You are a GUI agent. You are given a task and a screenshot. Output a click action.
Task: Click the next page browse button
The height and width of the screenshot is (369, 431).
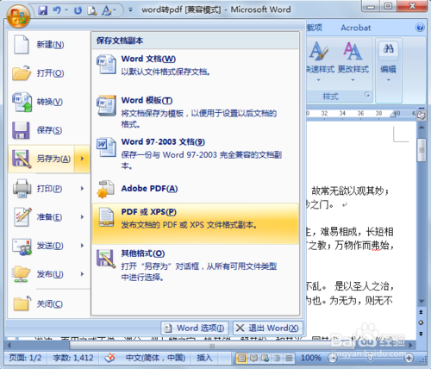point(422,334)
